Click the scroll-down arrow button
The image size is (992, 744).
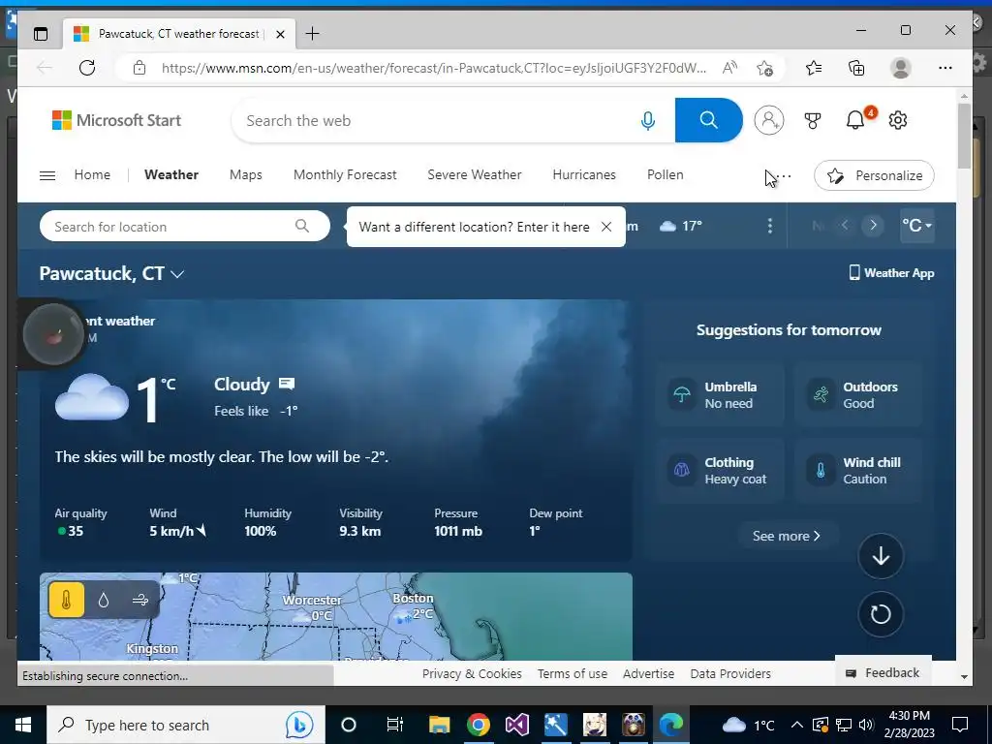[880, 556]
